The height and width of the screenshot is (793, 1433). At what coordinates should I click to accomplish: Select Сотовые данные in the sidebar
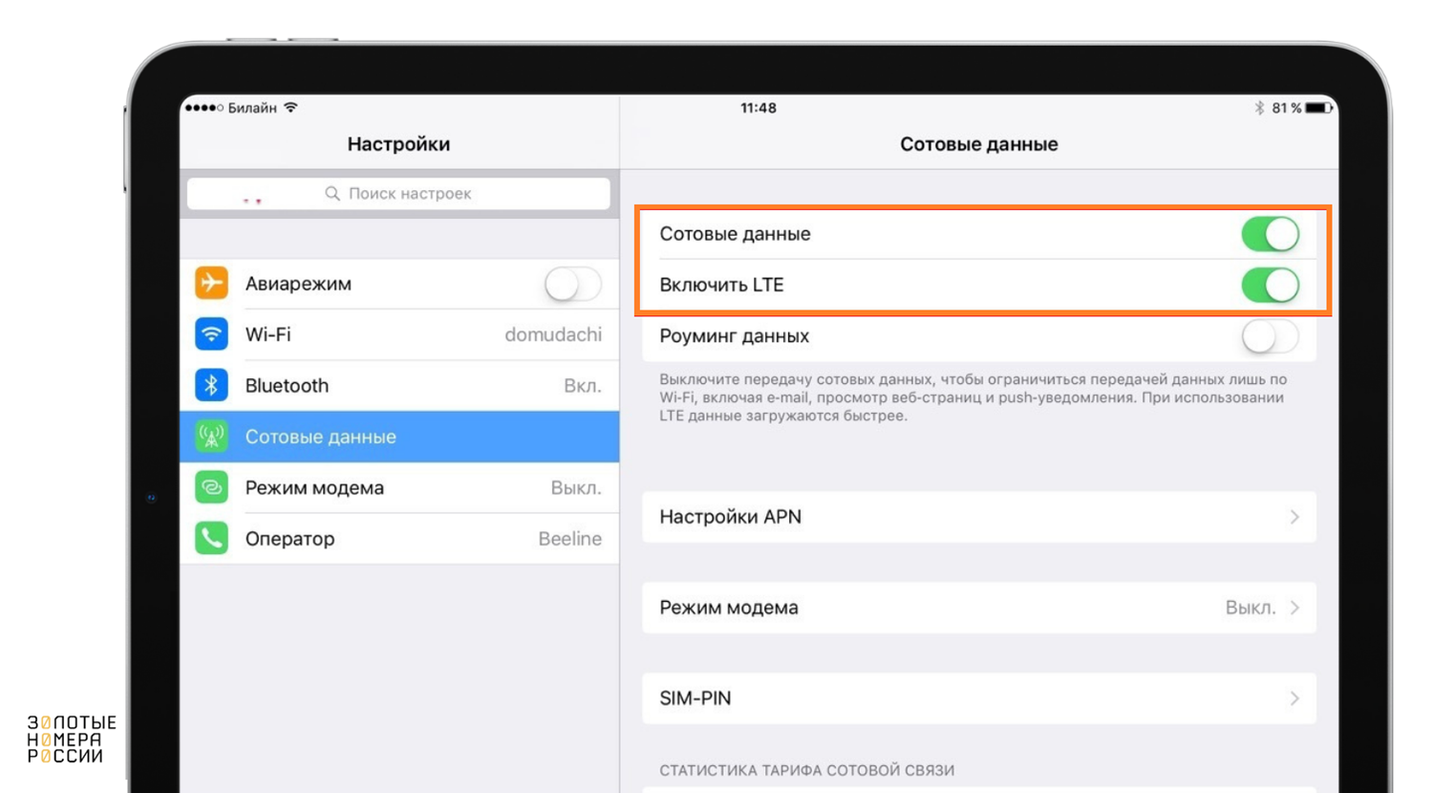pyautogui.click(x=399, y=437)
